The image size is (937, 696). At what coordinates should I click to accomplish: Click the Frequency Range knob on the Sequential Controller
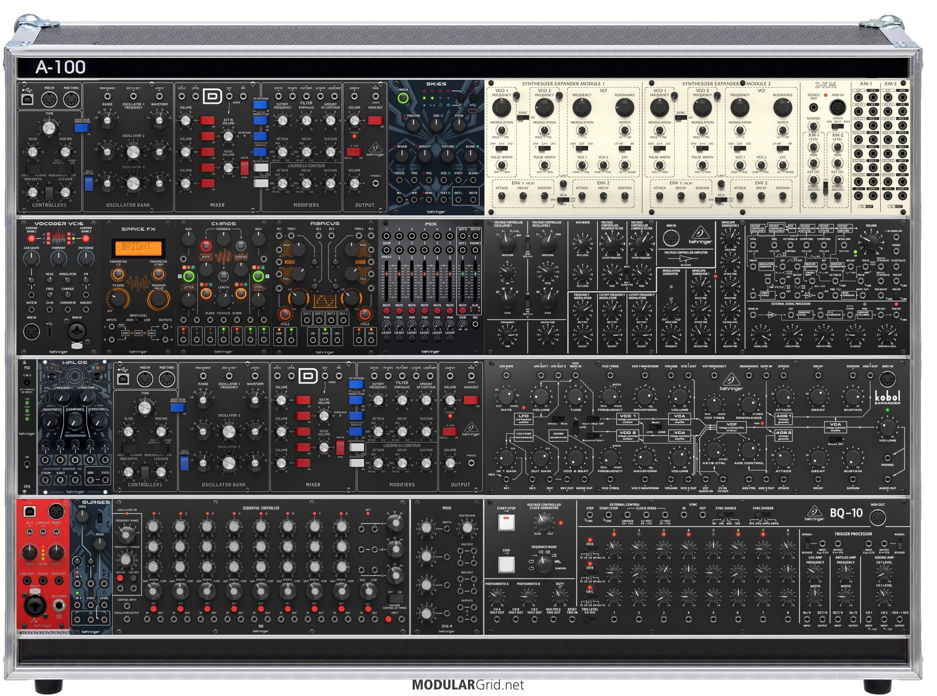pos(126,534)
